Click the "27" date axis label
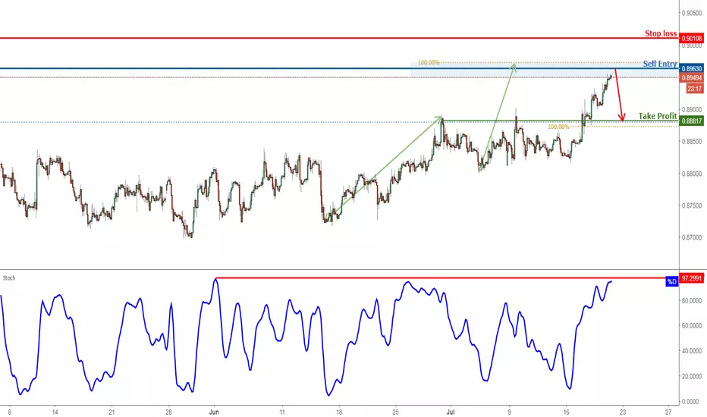 (668, 412)
